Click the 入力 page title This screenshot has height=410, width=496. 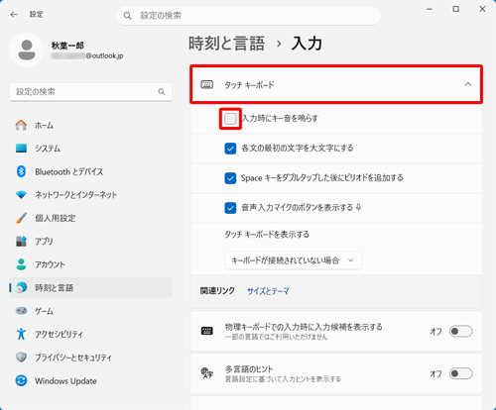307,44
